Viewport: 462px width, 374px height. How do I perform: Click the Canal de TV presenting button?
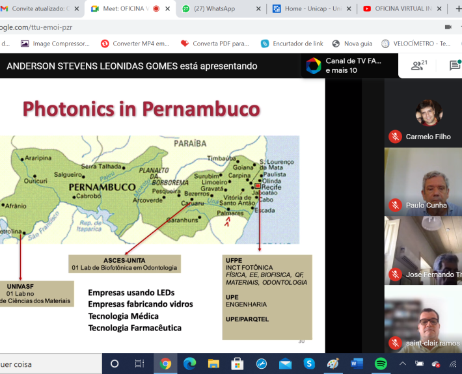(x=345, y=66)
